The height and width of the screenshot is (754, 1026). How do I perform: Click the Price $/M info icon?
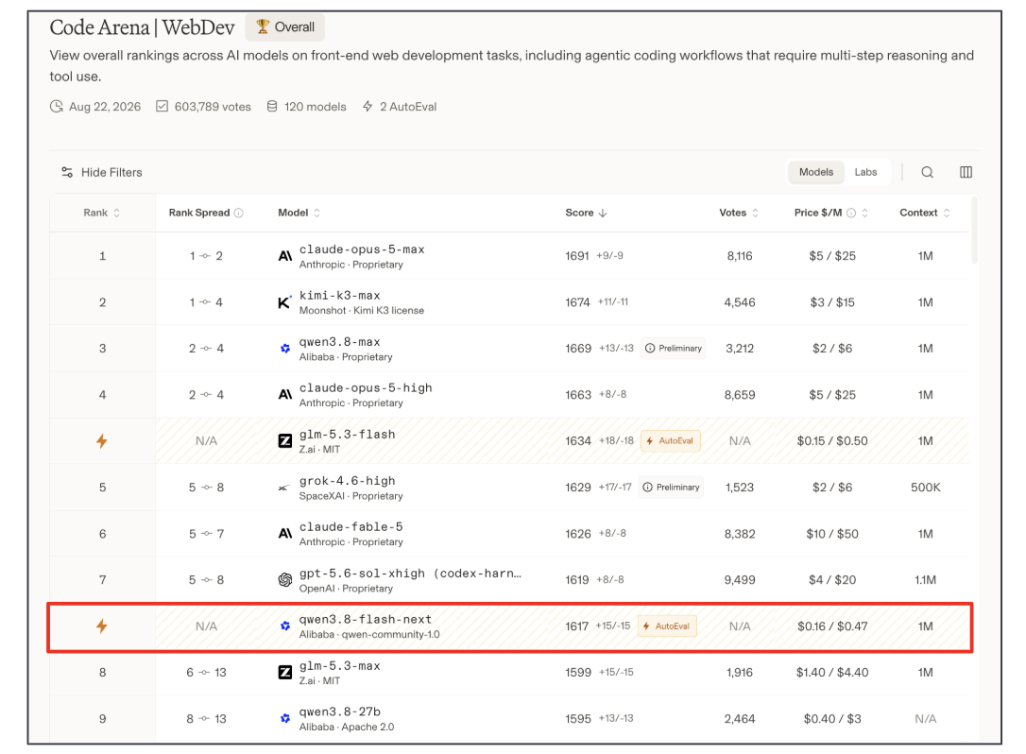pos(851,213)
